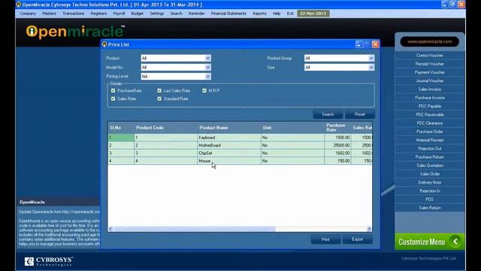Open Payment Voucher from the sidebar
This screenshot has width=481, height=271.
[x=429, y=72]
